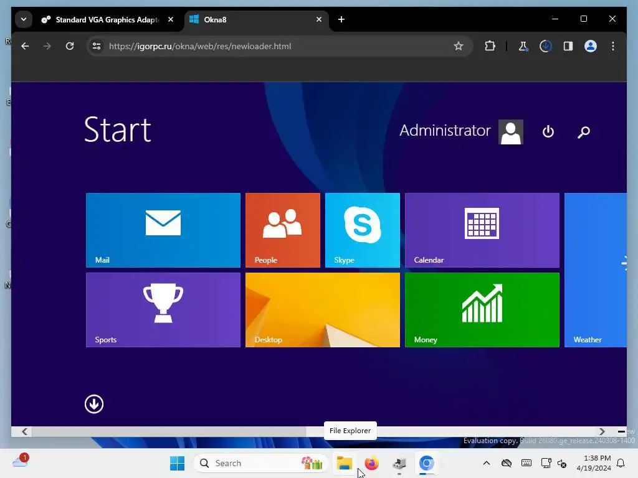Open the Extensions puzzle icon
This screenshot has height=478, width=638.
pyautogui.click(x=490, y=46)
